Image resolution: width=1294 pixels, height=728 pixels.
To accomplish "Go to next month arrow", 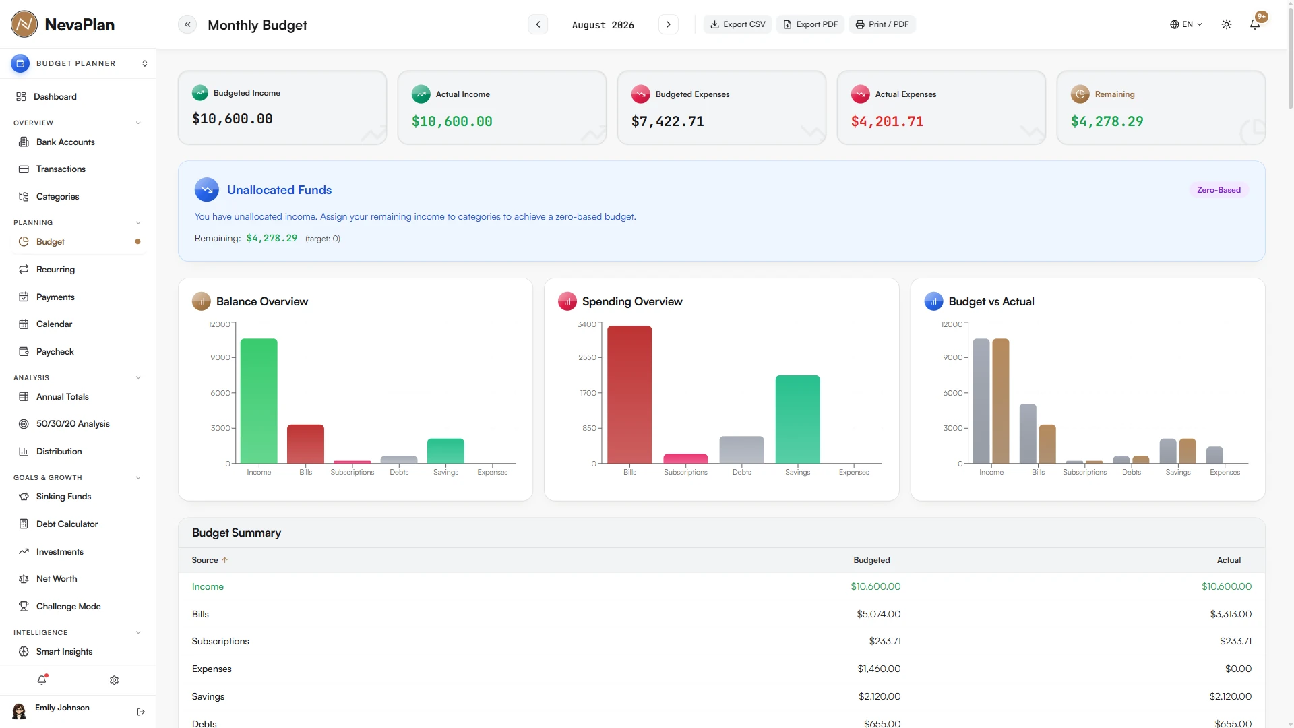I will pos(668,24).
